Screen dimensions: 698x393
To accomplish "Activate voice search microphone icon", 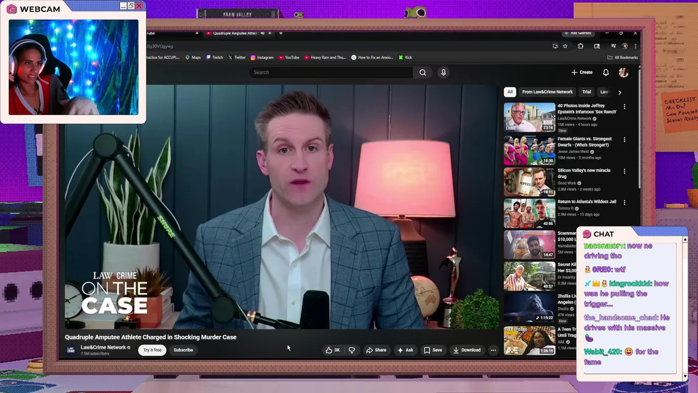I will click(x=443, y=72).
